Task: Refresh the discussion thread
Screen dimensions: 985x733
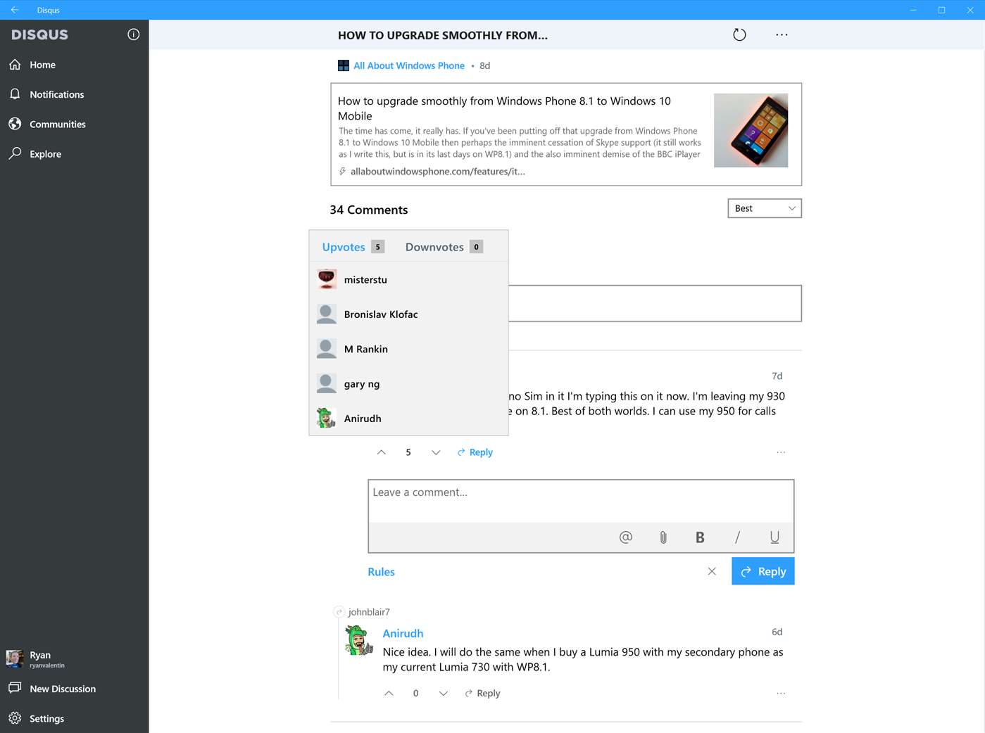Action: pos(739,34)
